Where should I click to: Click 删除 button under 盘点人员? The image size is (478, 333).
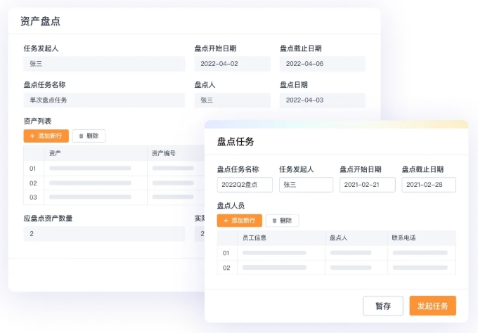(x=282, y=221)
